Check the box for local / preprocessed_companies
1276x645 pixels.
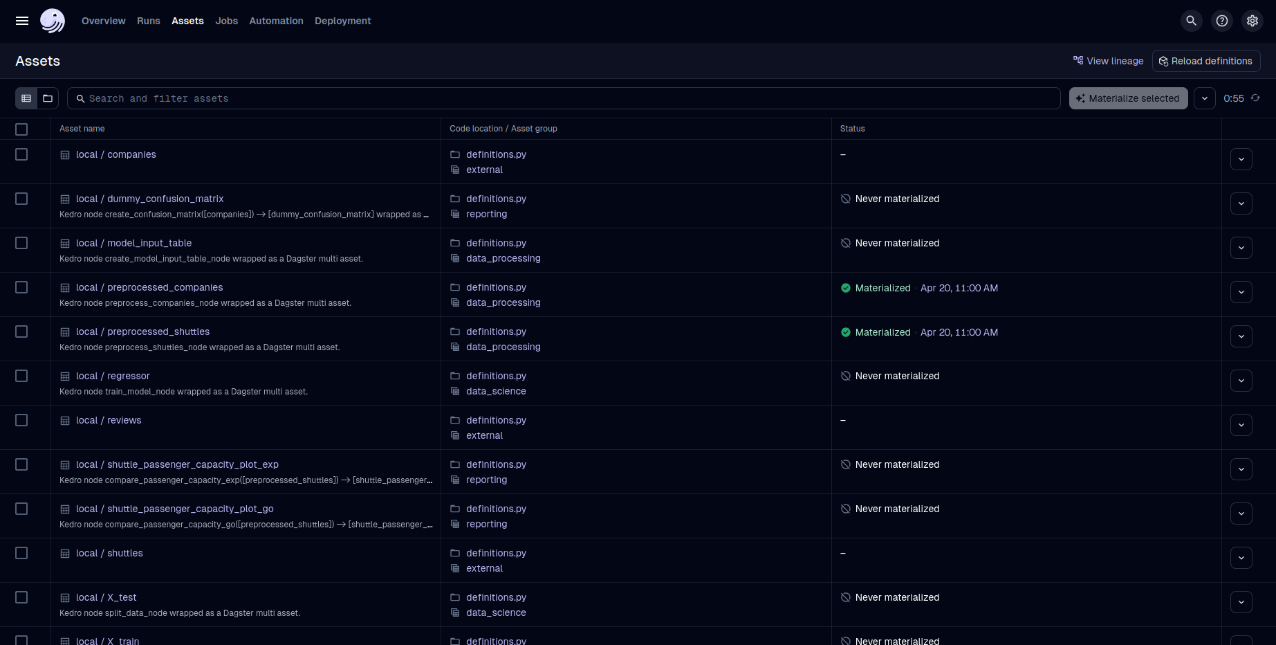pyautogui.click(x=21, y=287)
